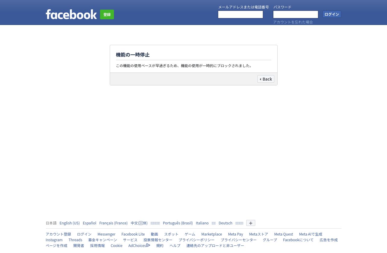Focus the password input field
Screen dimensions: 387x253
[x=296, y=14]
